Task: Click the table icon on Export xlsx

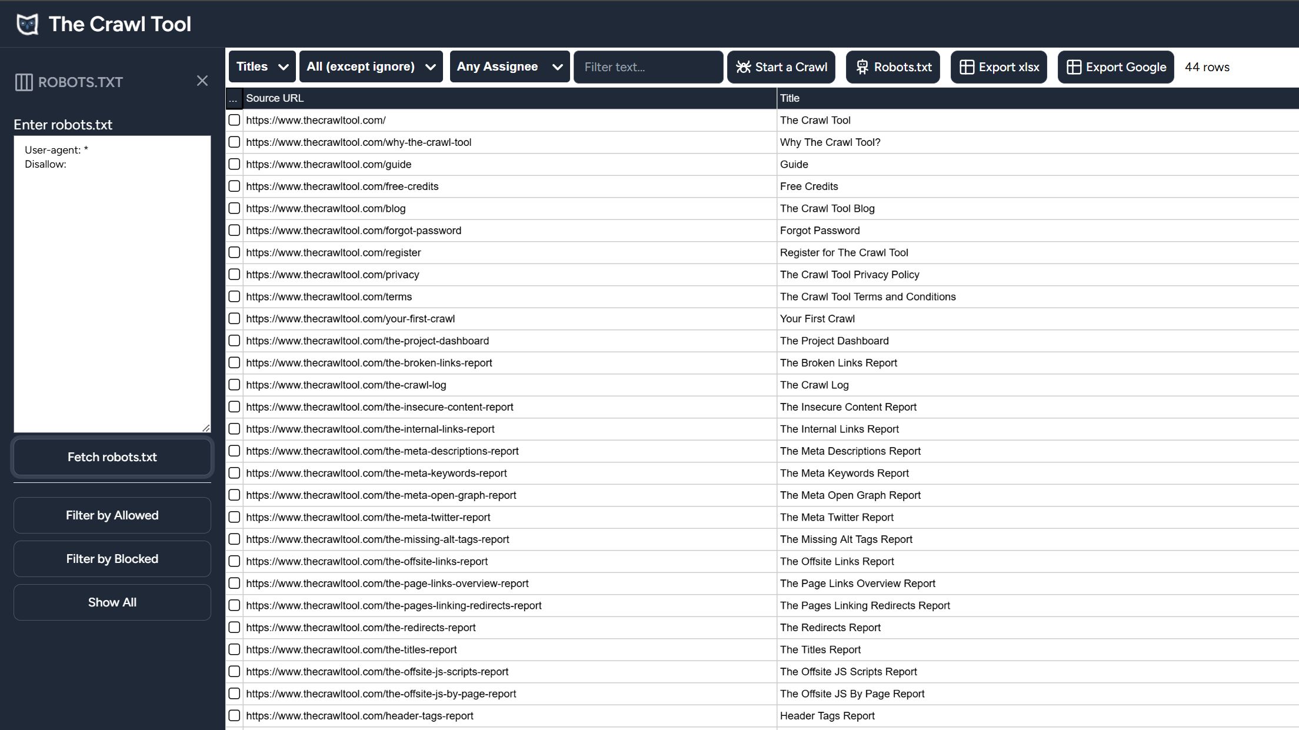Action: (x=967, y=67)
